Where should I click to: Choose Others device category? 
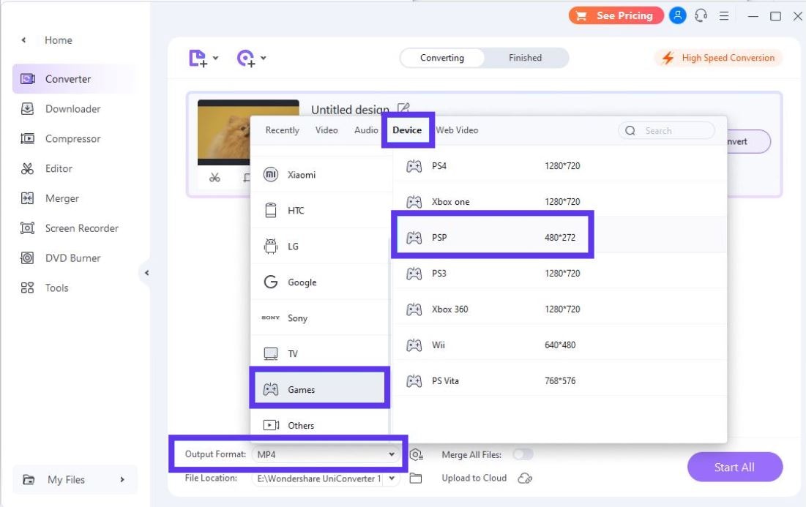[320, 425]
